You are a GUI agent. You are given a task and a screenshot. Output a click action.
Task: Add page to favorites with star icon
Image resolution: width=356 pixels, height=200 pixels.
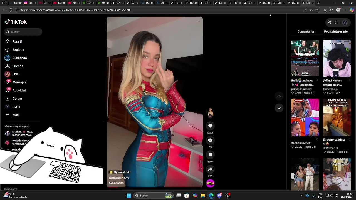pyautogui.click(x=317, y=10)
